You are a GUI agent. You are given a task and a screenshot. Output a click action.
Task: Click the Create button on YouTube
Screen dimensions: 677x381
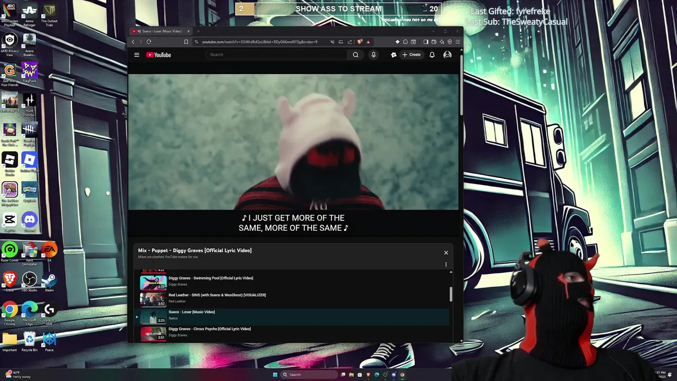[x=411, y=55]
